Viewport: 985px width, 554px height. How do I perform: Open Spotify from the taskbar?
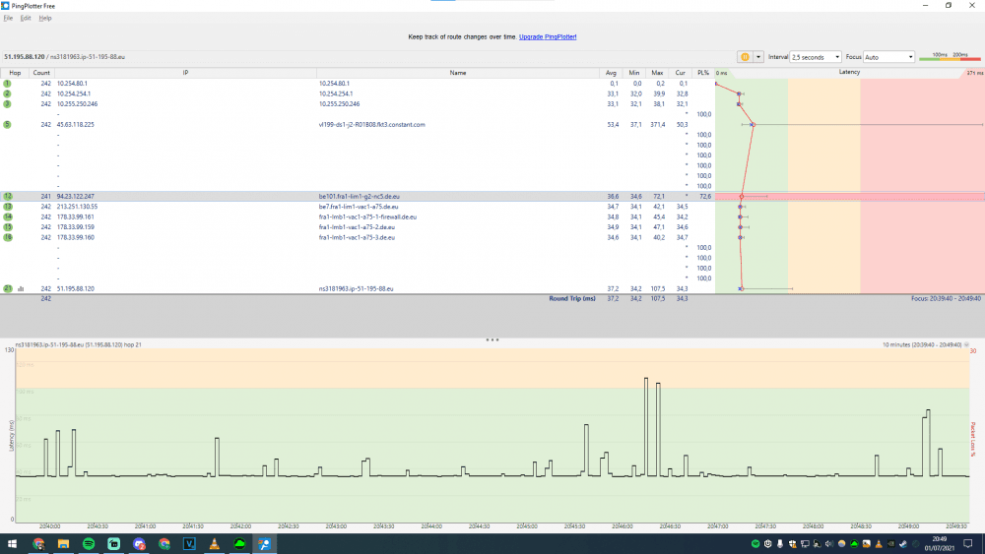coord(88,543)
